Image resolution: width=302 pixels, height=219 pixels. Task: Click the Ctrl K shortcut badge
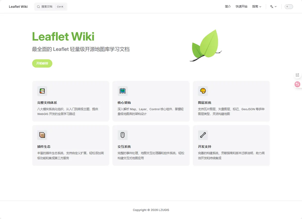(x=60, y=7)
